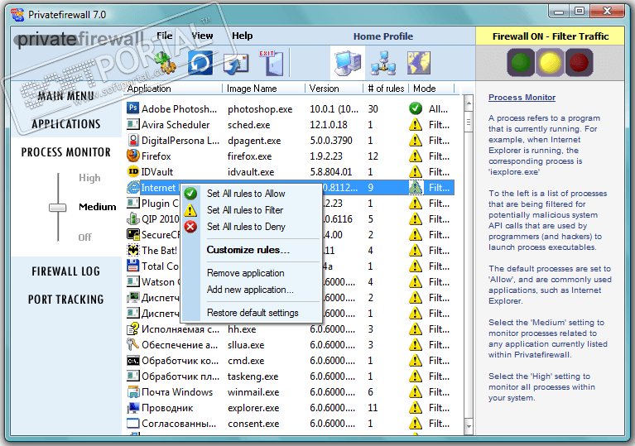Sort by Image Name column header

click(x=263, y=89)
